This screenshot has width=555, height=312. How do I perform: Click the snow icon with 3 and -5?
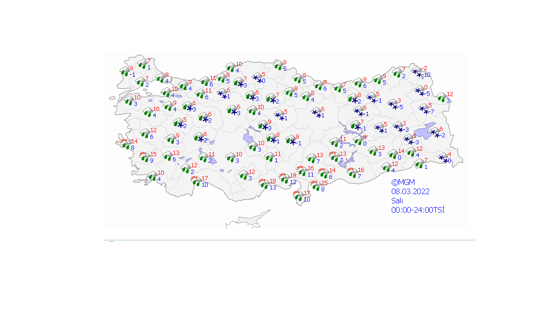pyautogui.click(x=393, y=104)
